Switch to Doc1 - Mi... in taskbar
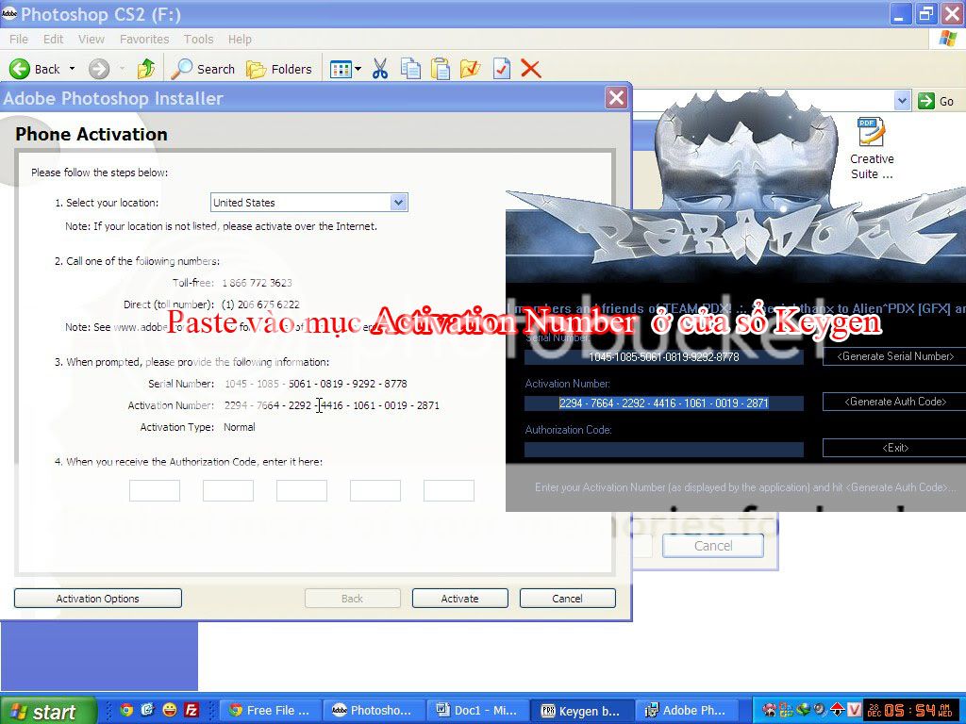The image size is (966, 724). tap(478, 711)
